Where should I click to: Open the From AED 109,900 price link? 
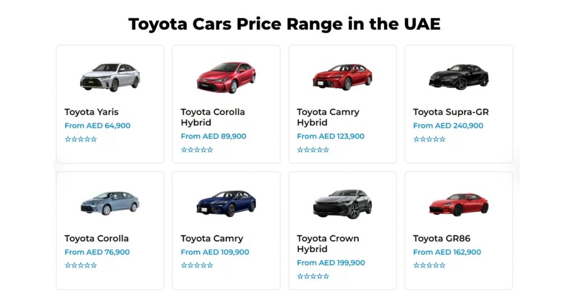[x=215, y=252]
